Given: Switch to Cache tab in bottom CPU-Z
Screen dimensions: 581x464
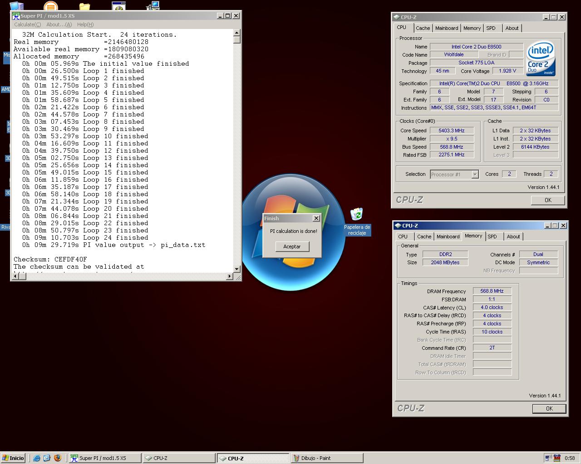Looking at the screenshot, I should point(424,237).
